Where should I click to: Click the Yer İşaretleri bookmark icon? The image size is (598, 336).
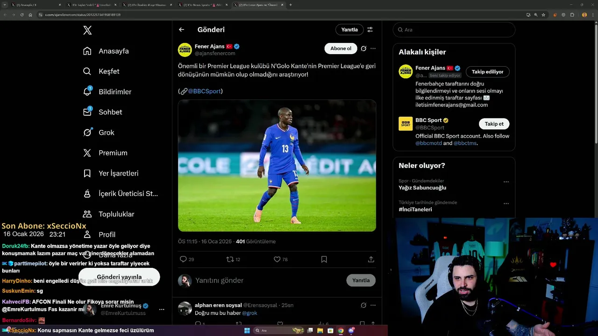(x=87, y=173)
